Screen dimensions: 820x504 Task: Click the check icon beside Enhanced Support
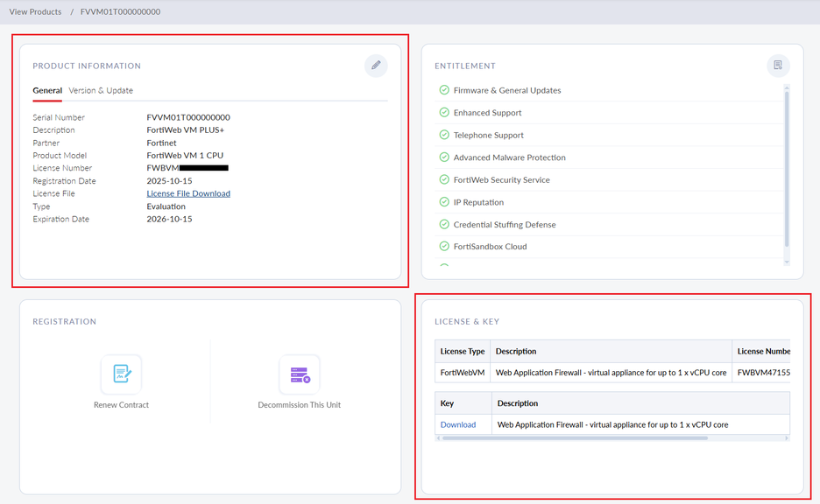[444, 112]
